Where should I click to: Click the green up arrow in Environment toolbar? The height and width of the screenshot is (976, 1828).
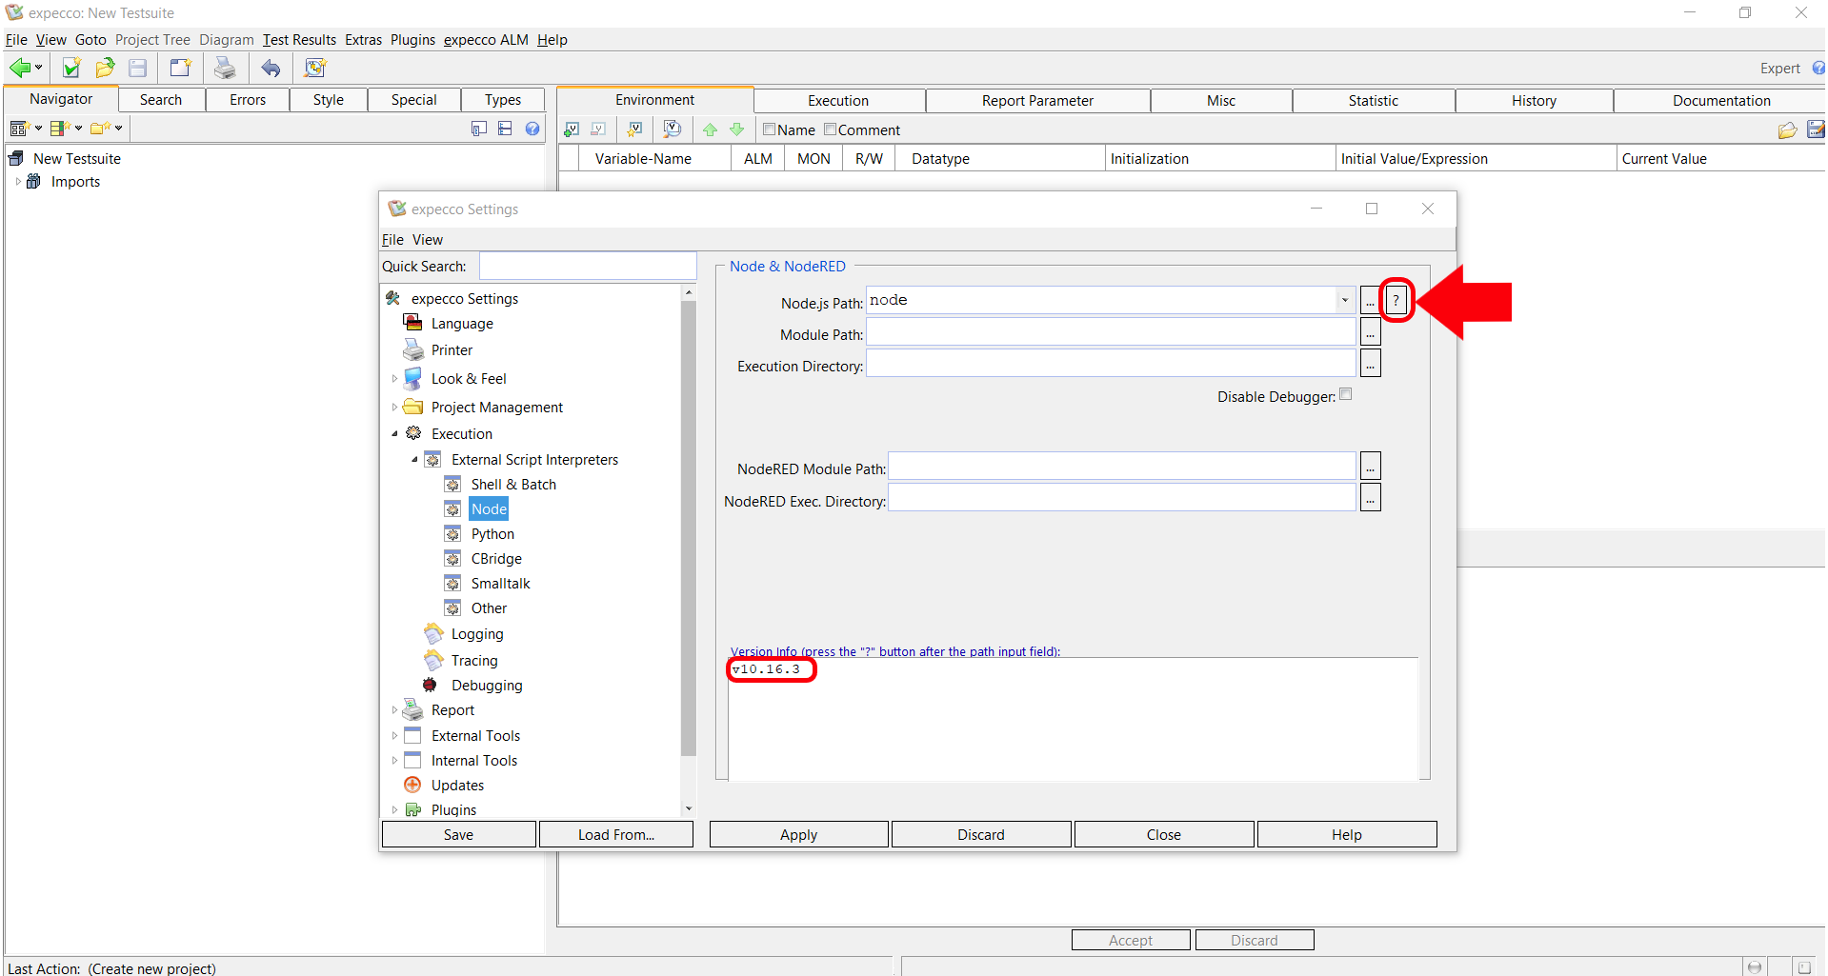pyautogui.click(x=710, y=129)
